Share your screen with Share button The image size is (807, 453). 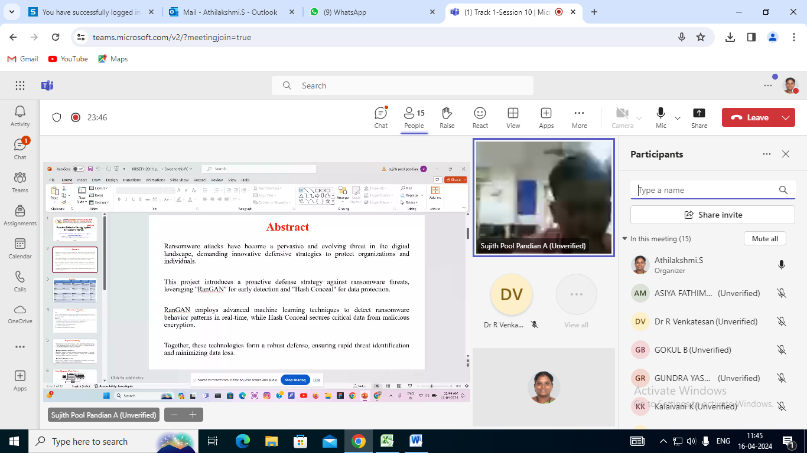tap(699, 117)
